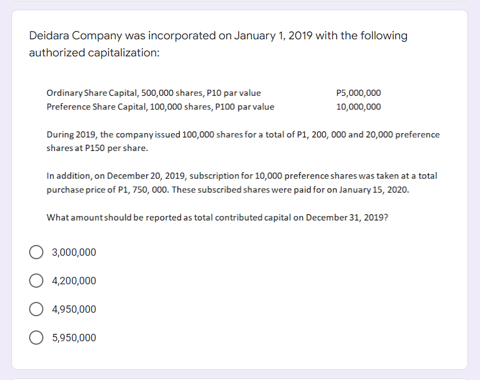Click the Ordinary Share Capital line
480x380 pixels.
pyautogui.click(x=154, y=92)
